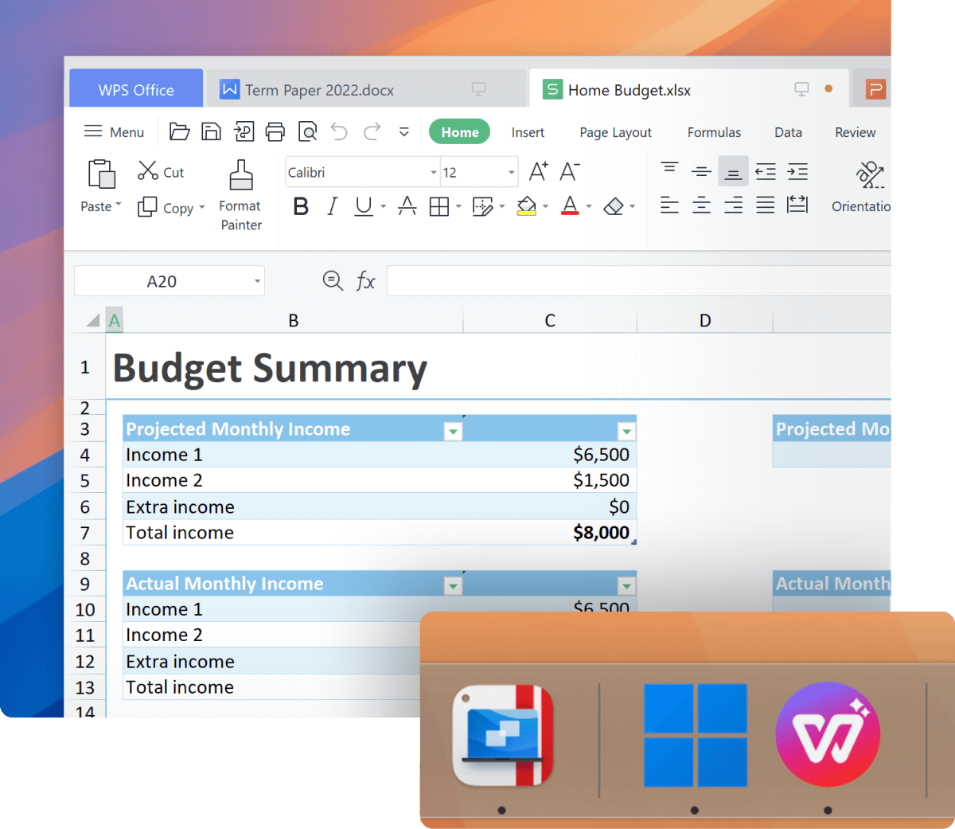This screenshot has width=955, height=829.
Task: Apply distributed alignment icon
Action: click(797, 205)
